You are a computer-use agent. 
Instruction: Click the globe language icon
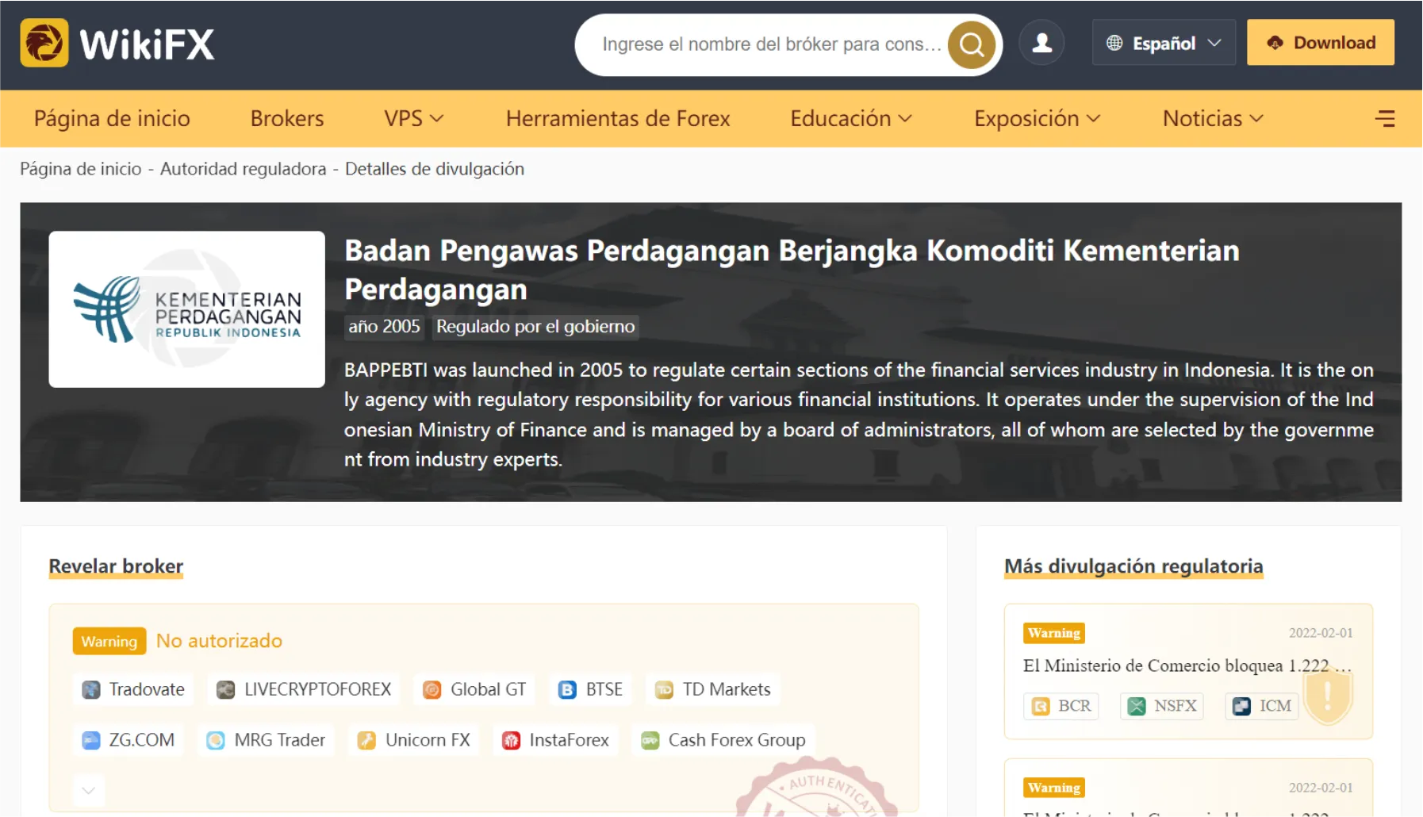point(1114,43)
